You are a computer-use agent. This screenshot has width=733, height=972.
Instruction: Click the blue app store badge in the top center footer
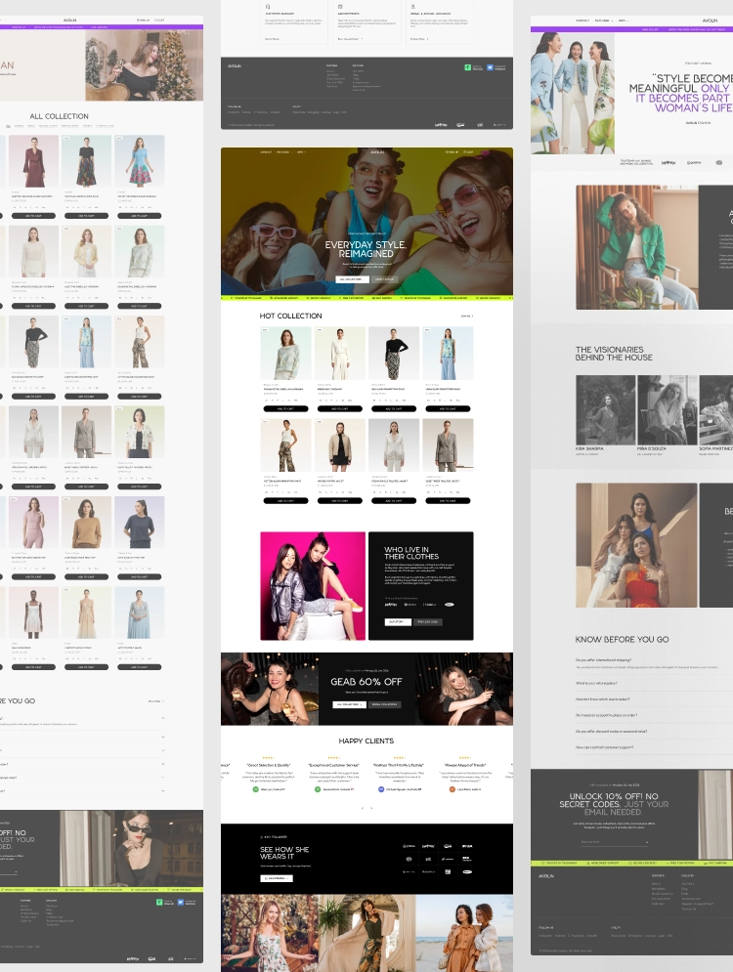point(497,67)
